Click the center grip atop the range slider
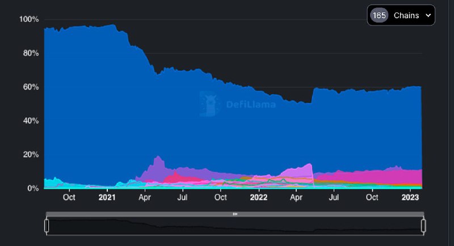 click(x=235, y=214)
